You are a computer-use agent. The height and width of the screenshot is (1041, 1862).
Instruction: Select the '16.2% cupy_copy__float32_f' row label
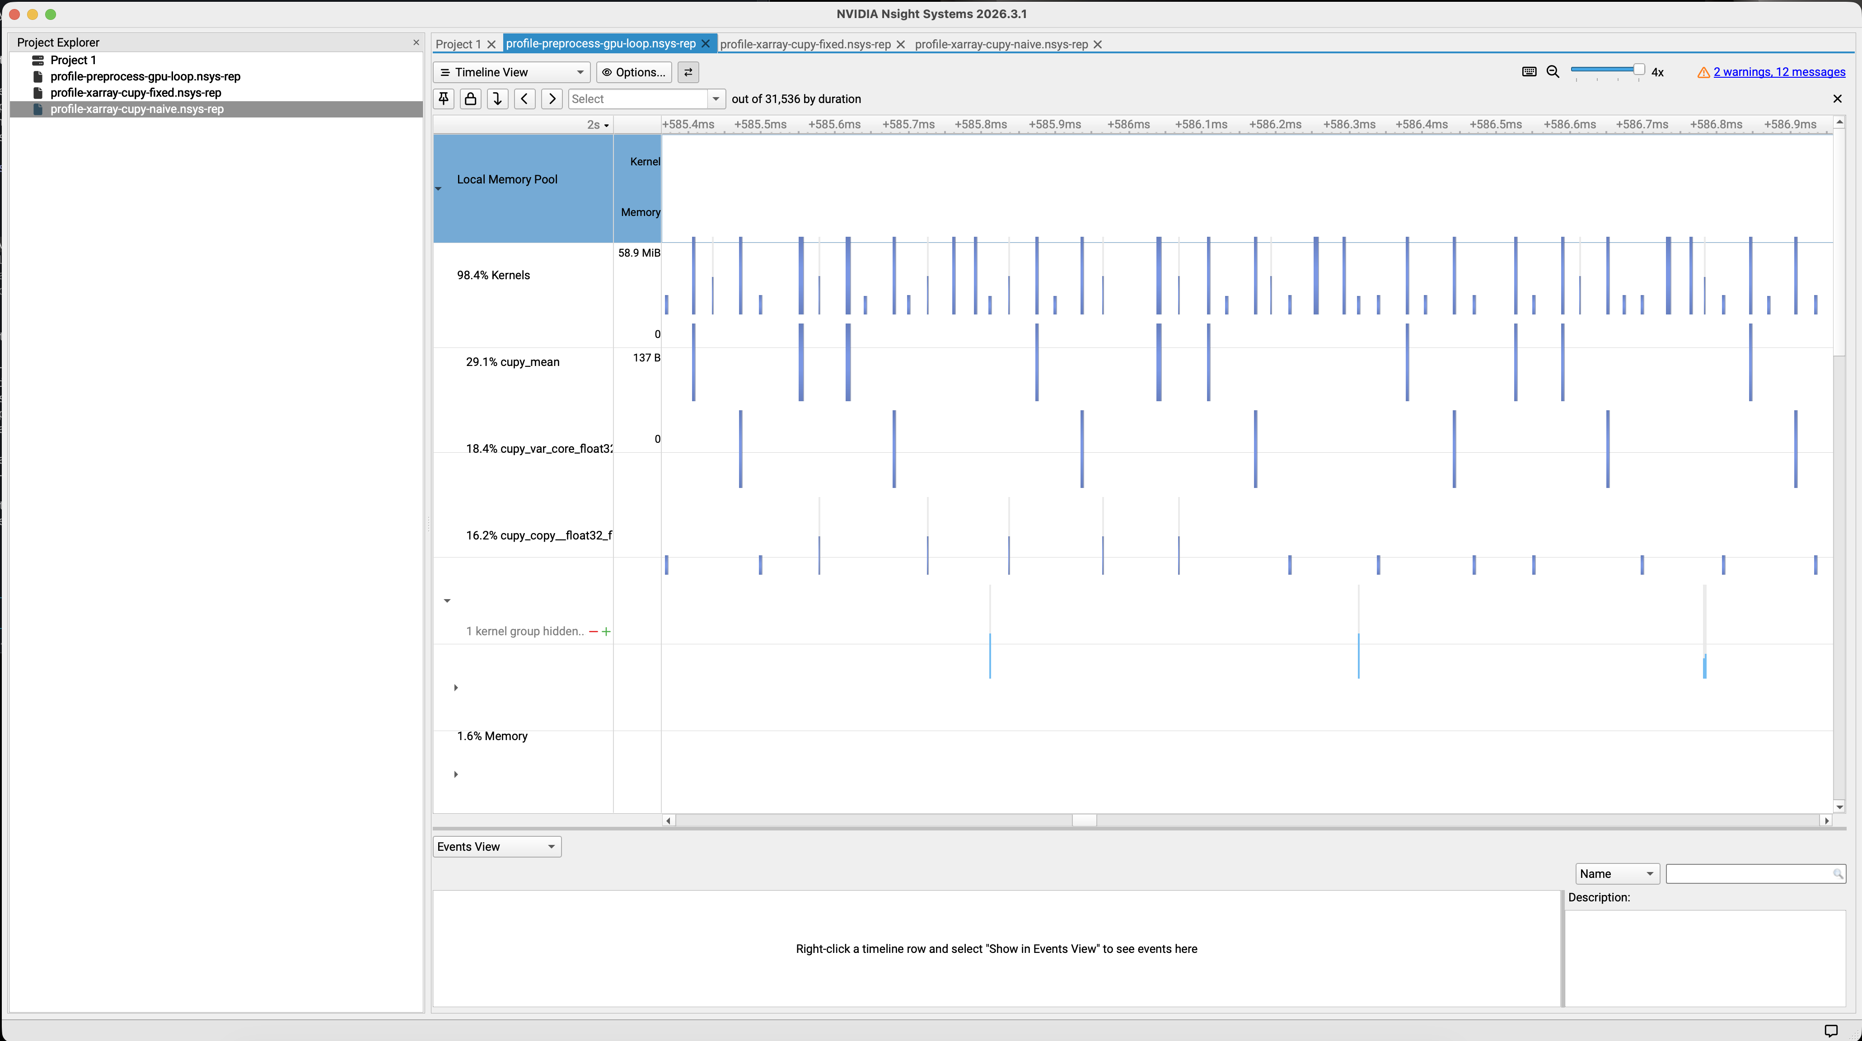coord(539,535)
